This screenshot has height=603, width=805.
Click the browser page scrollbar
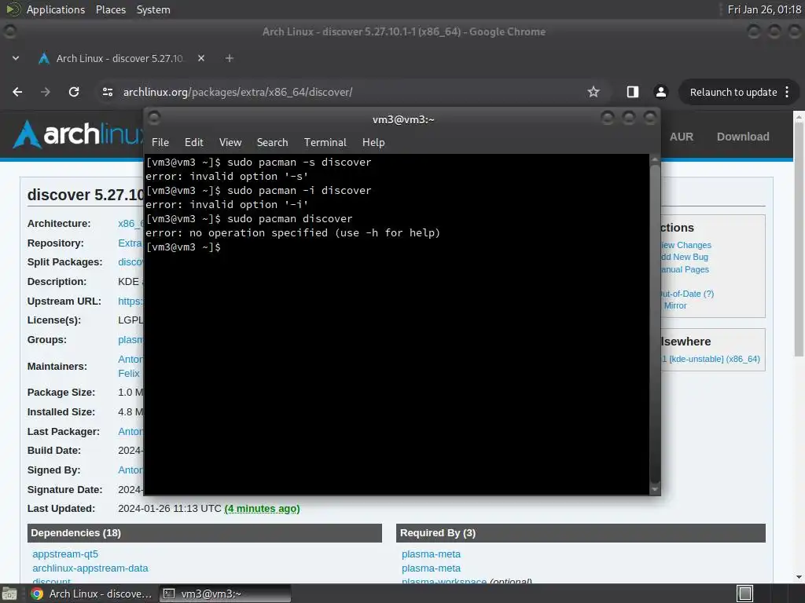(799, 240)
